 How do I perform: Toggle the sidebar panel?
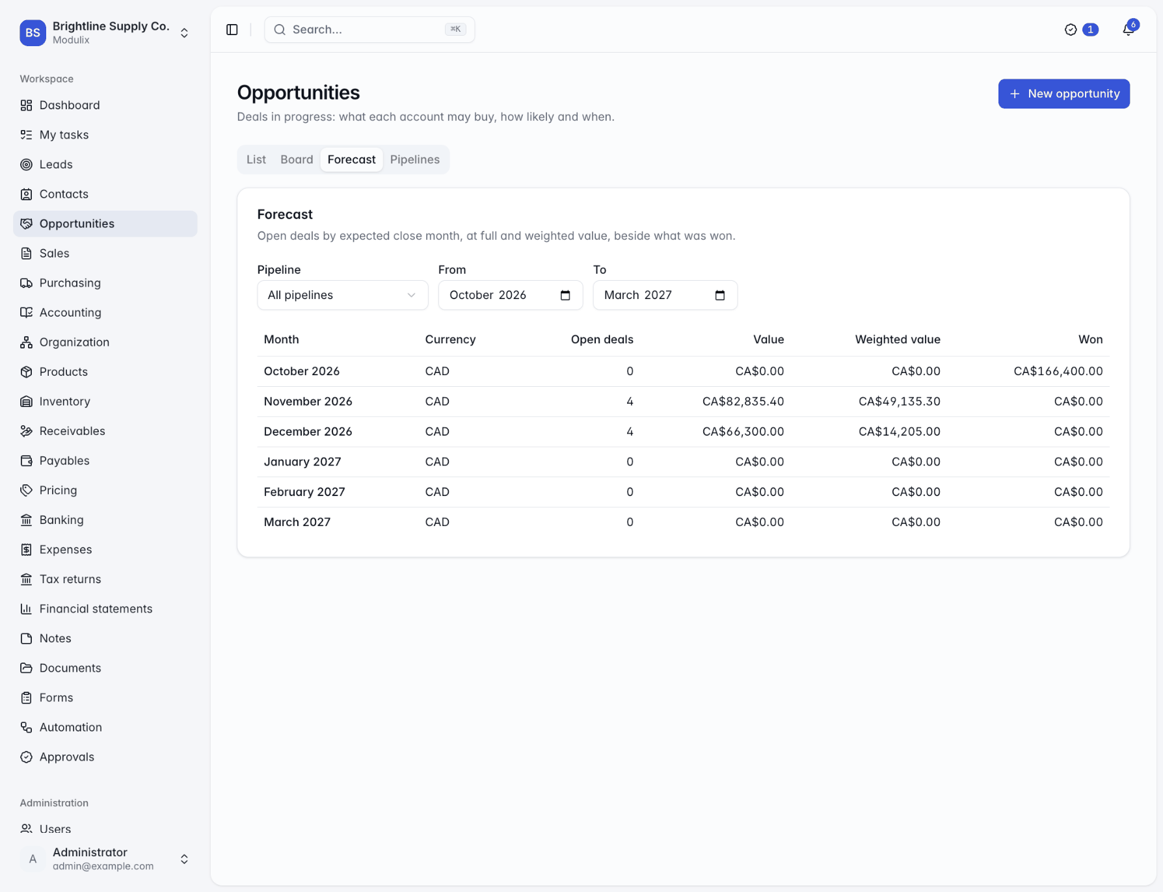pyautogui.click(x=232, y=29)
